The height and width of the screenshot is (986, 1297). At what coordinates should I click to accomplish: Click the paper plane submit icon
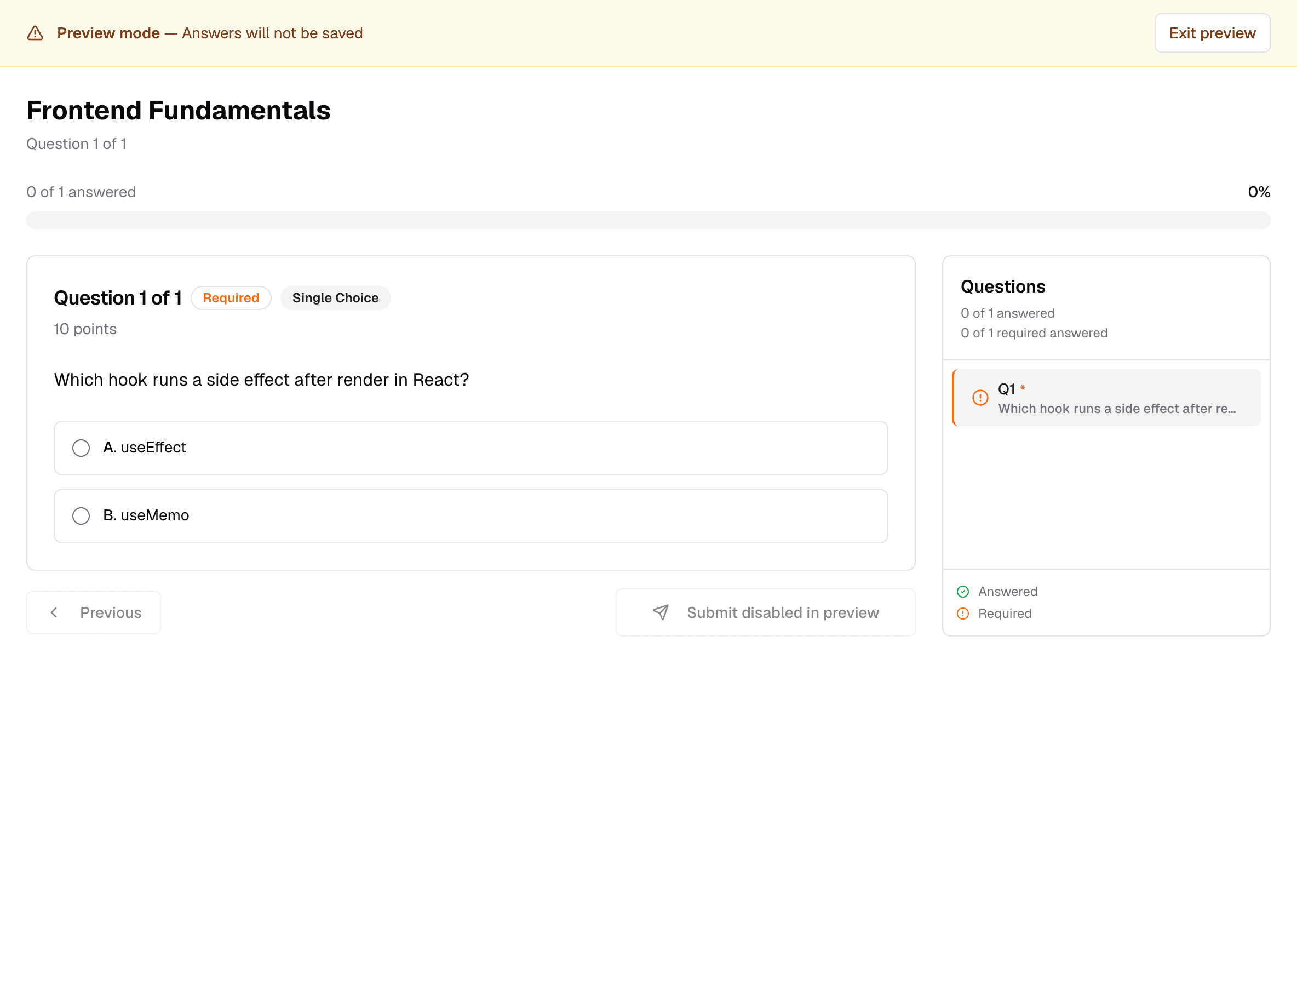[660, 612]
